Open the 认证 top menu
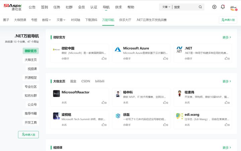Image resolution: width=241 pixels, height=151 pixels. (94, 7)
